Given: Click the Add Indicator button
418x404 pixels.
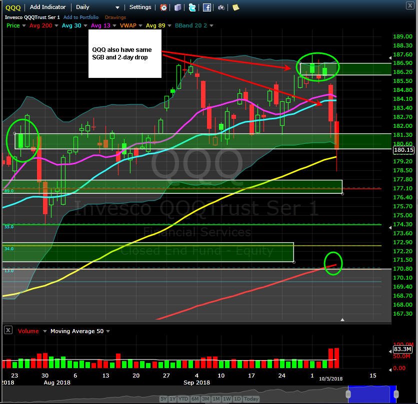Looking at the screenshot, I should [47, 7].
